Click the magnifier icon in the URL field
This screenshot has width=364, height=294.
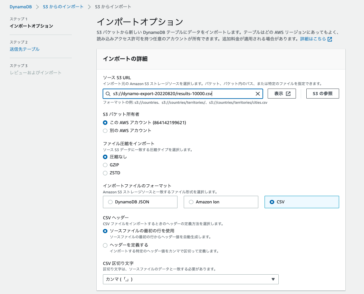pos(107,93)
